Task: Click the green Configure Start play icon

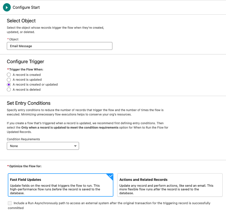Action: [x=7, y=7]
